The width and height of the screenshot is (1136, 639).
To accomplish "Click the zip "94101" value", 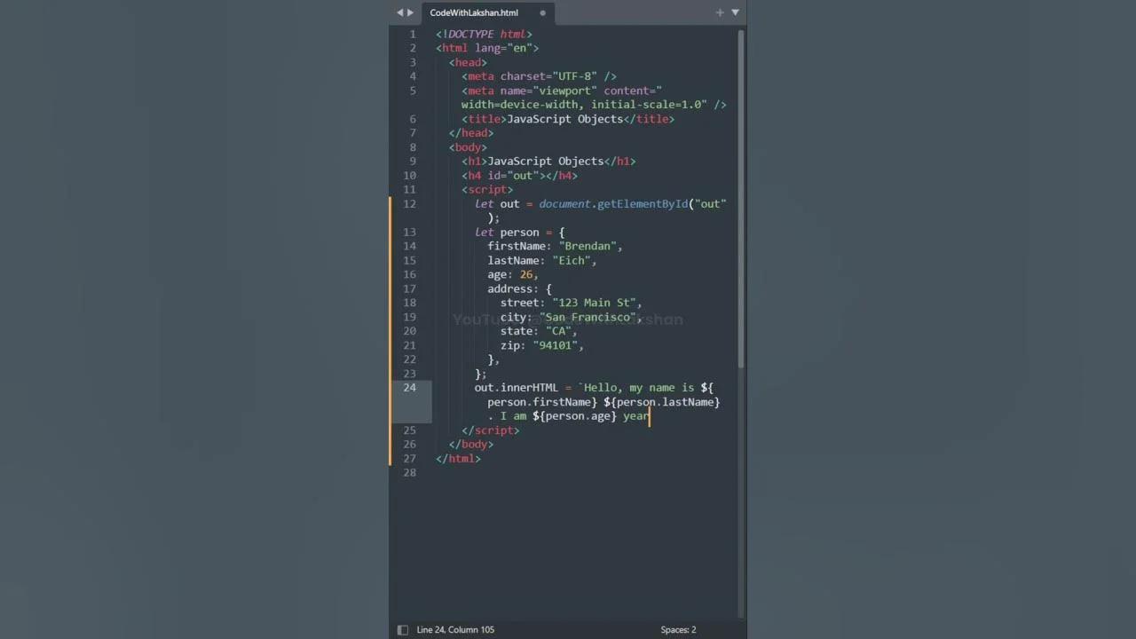I will tap(557, 346).
